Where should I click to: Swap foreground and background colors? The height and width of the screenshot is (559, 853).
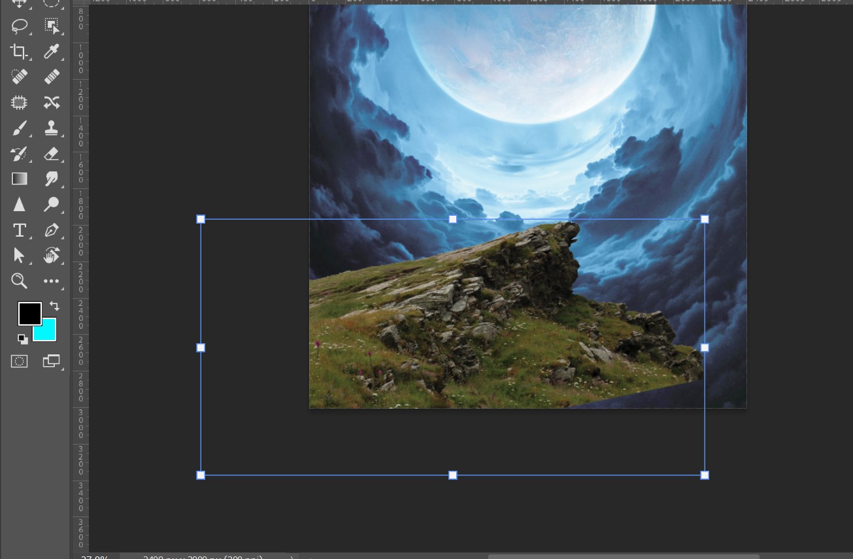click(x=54, y=306)
